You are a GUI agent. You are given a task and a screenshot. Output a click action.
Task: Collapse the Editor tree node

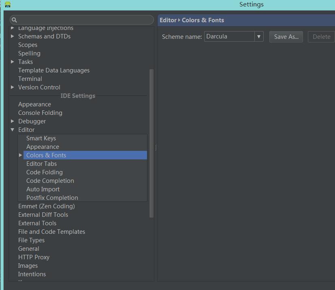(13, 130)
